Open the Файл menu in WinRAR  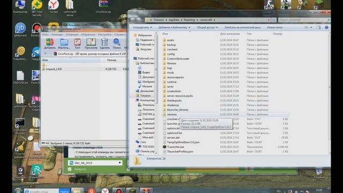[45, 34]
